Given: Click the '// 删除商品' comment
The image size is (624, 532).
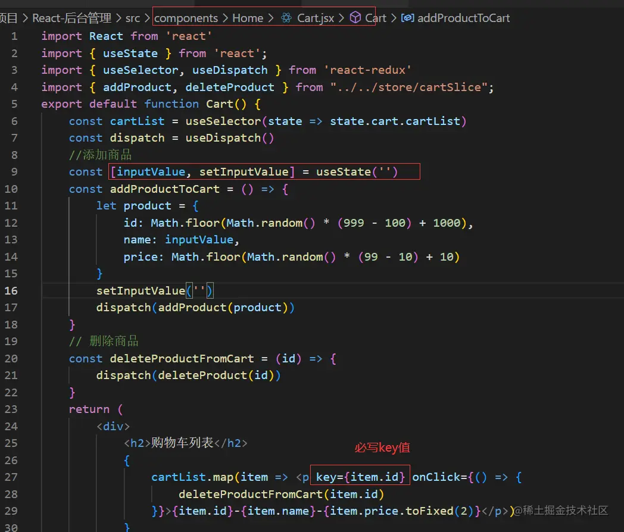Looking at the screenshot, I should tap(104, 341).
